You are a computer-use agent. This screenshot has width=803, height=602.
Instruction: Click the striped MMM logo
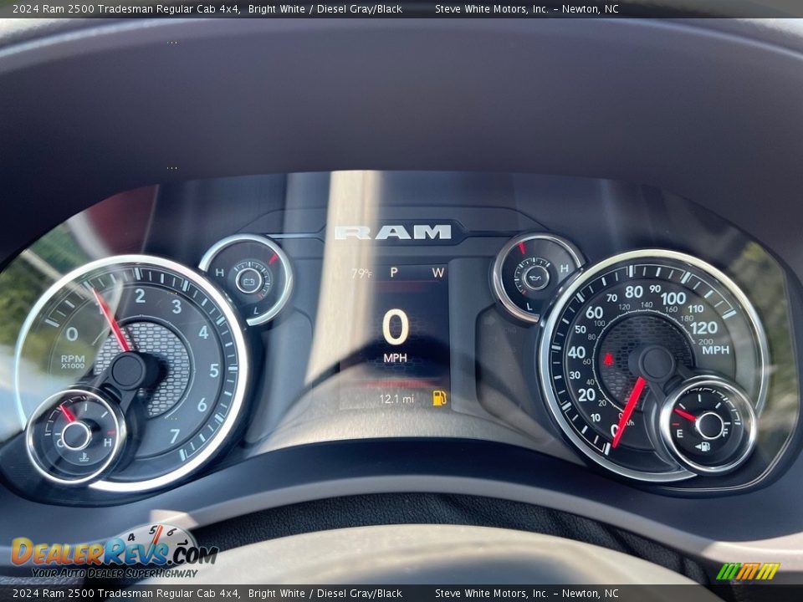tap(748, 571)
